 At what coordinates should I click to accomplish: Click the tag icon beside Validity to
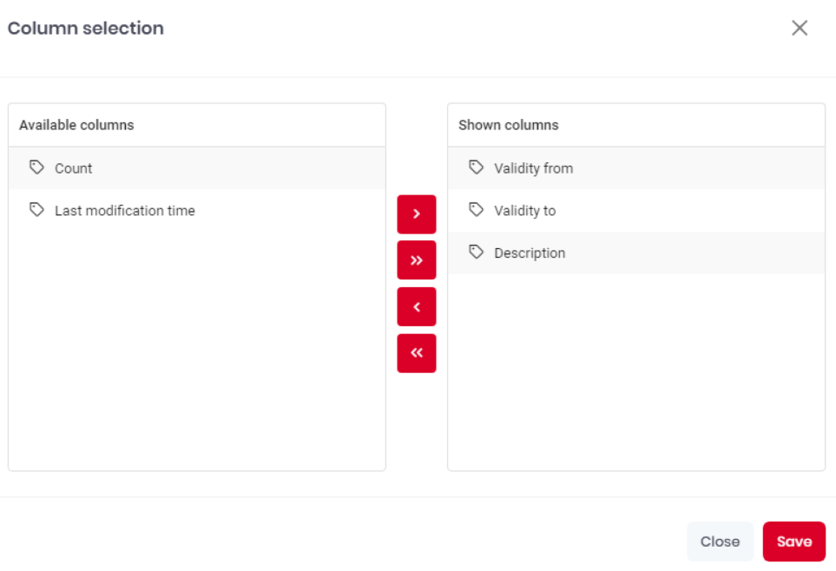[x=476, y=210]
